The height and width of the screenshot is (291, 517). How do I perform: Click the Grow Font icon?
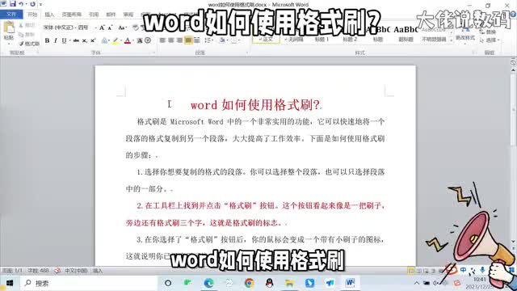[102, 27]
